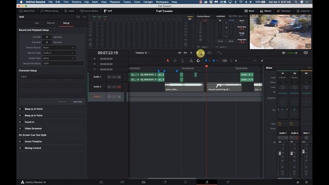Choose the range selection tool
Image resolution: width=329 pixels, height=185 pixels.
(175, 61)
